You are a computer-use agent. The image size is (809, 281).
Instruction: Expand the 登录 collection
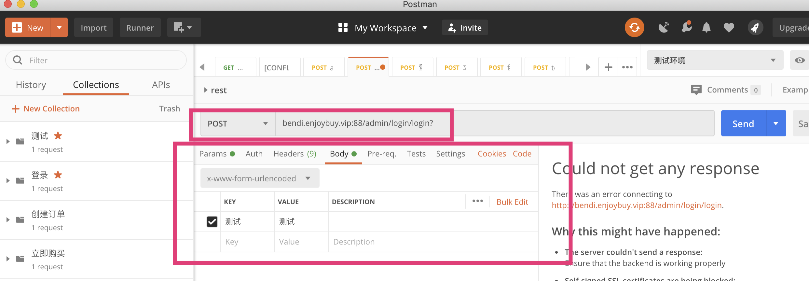pyautogui.click(x=8, y=180)
